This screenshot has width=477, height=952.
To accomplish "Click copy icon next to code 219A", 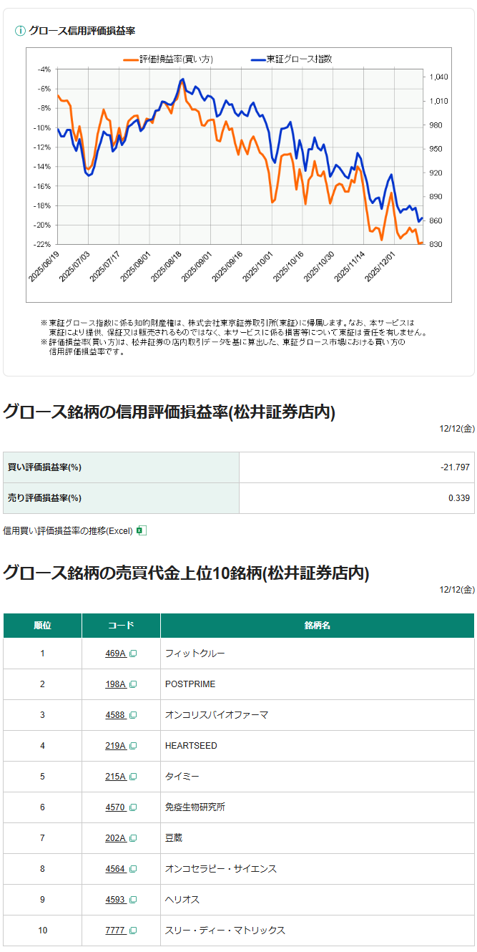I will (x=133, y=746).
